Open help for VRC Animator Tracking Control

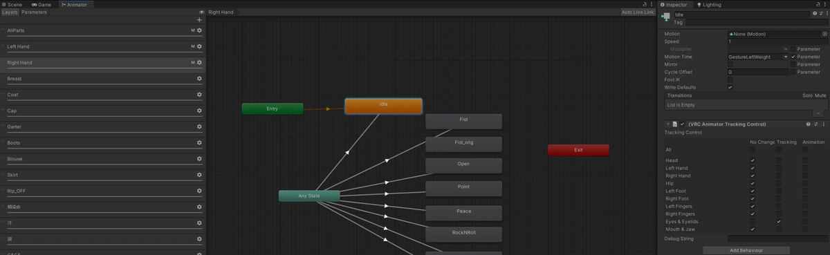[x=808, y=124]
